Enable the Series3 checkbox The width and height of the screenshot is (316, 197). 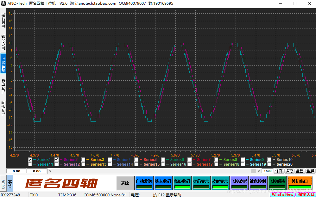[83, 160]
